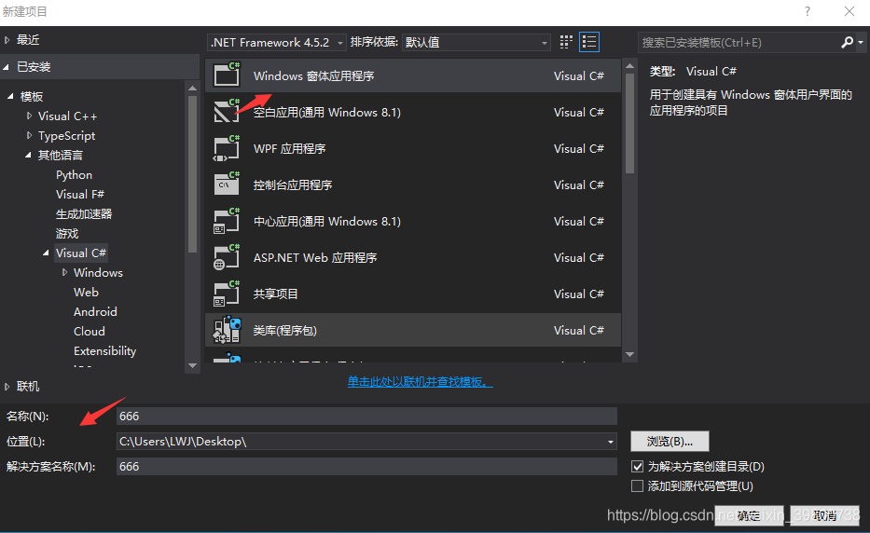Image resolution: width=870 pixels, height=533 pixels.
Task: Open the 排序依据 默认值 dropdown
Action: pyautogui.click(x=476, y=42)
